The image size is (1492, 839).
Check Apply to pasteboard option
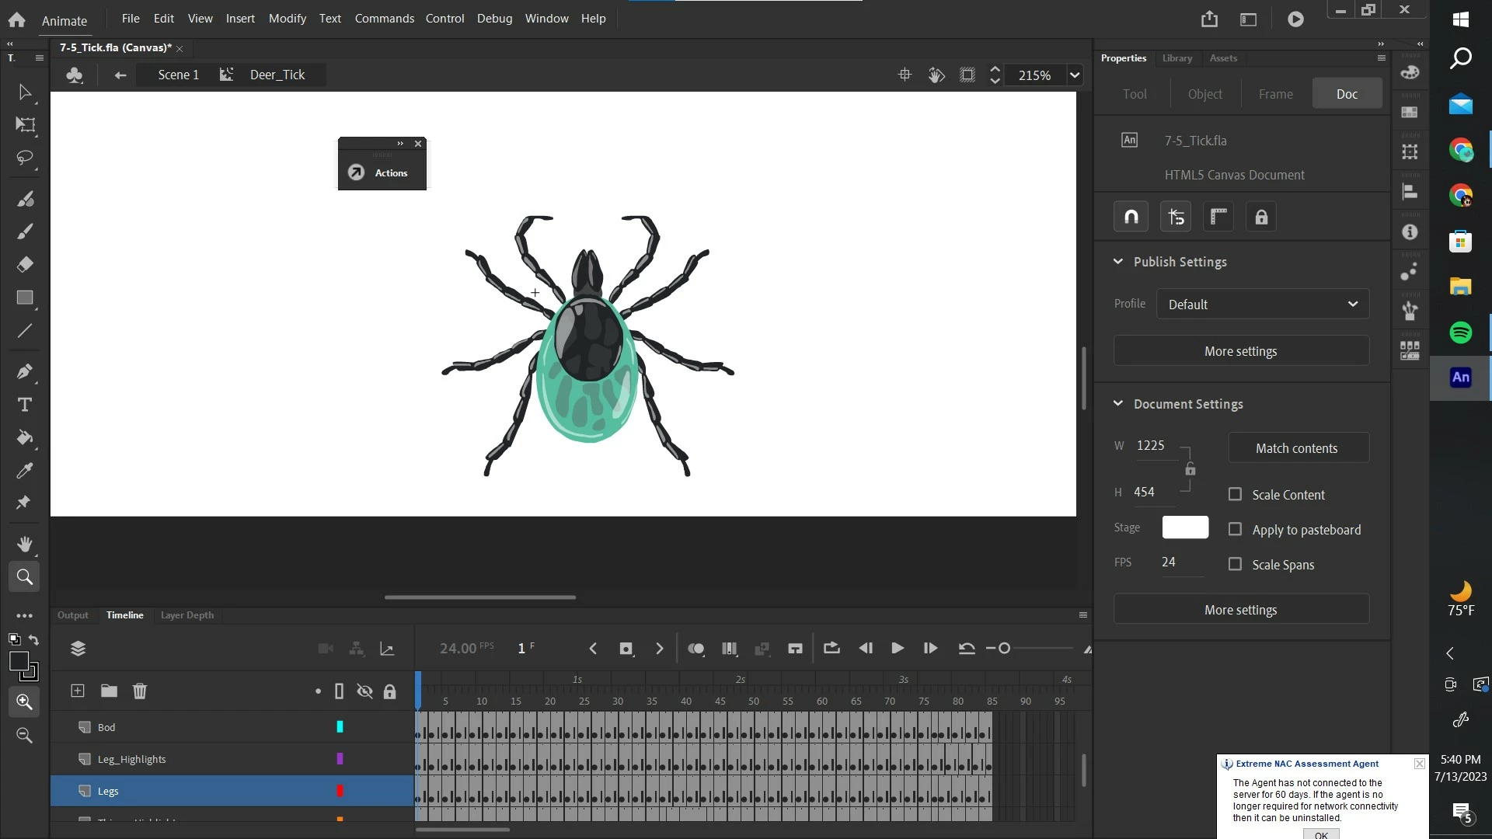(1235, 529)
